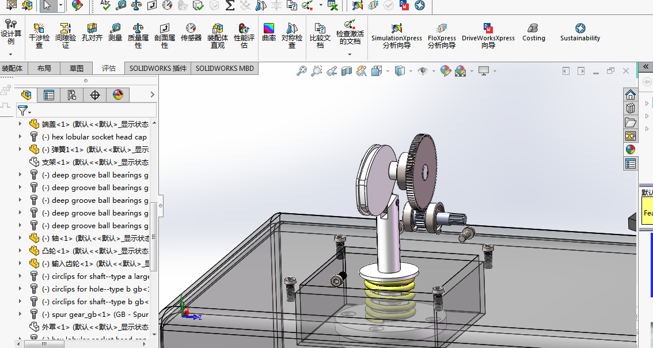Open Appearances color ball in task pane
This screenshot has height=348, width=653.
tap(631, 150)
